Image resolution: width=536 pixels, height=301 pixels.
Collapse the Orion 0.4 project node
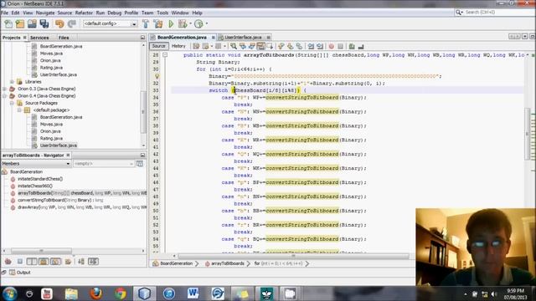4,96
